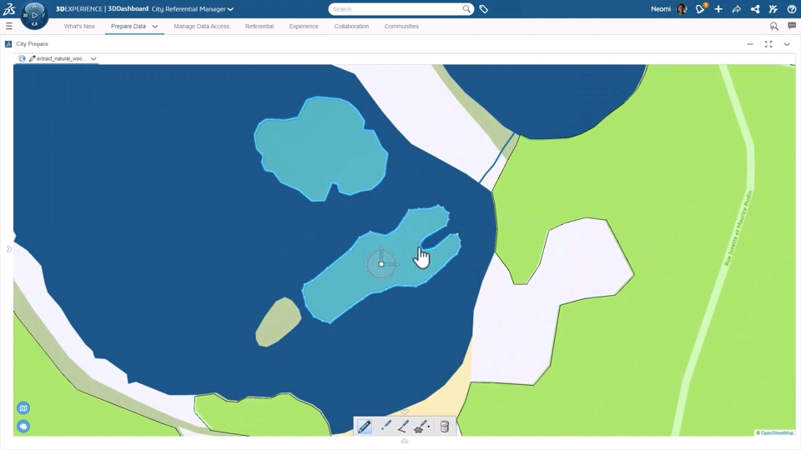Open the help question mark

pyautogui.click(x=791, y=9)
